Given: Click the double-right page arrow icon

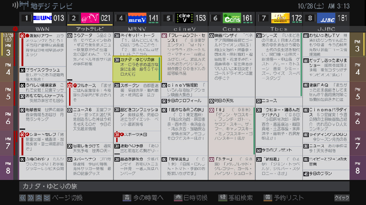Looking at the screenshot, I should coord(31,198).
